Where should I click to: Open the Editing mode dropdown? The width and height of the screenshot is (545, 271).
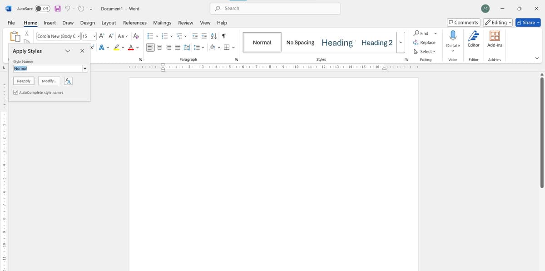tap(498, 23)
